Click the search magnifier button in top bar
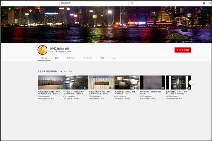Viewport: 212px width, 141px height. [x=132, y=3]
